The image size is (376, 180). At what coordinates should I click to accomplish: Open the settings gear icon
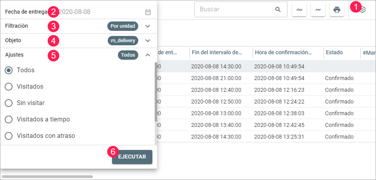pyautogui.click(x=363, y=9)
